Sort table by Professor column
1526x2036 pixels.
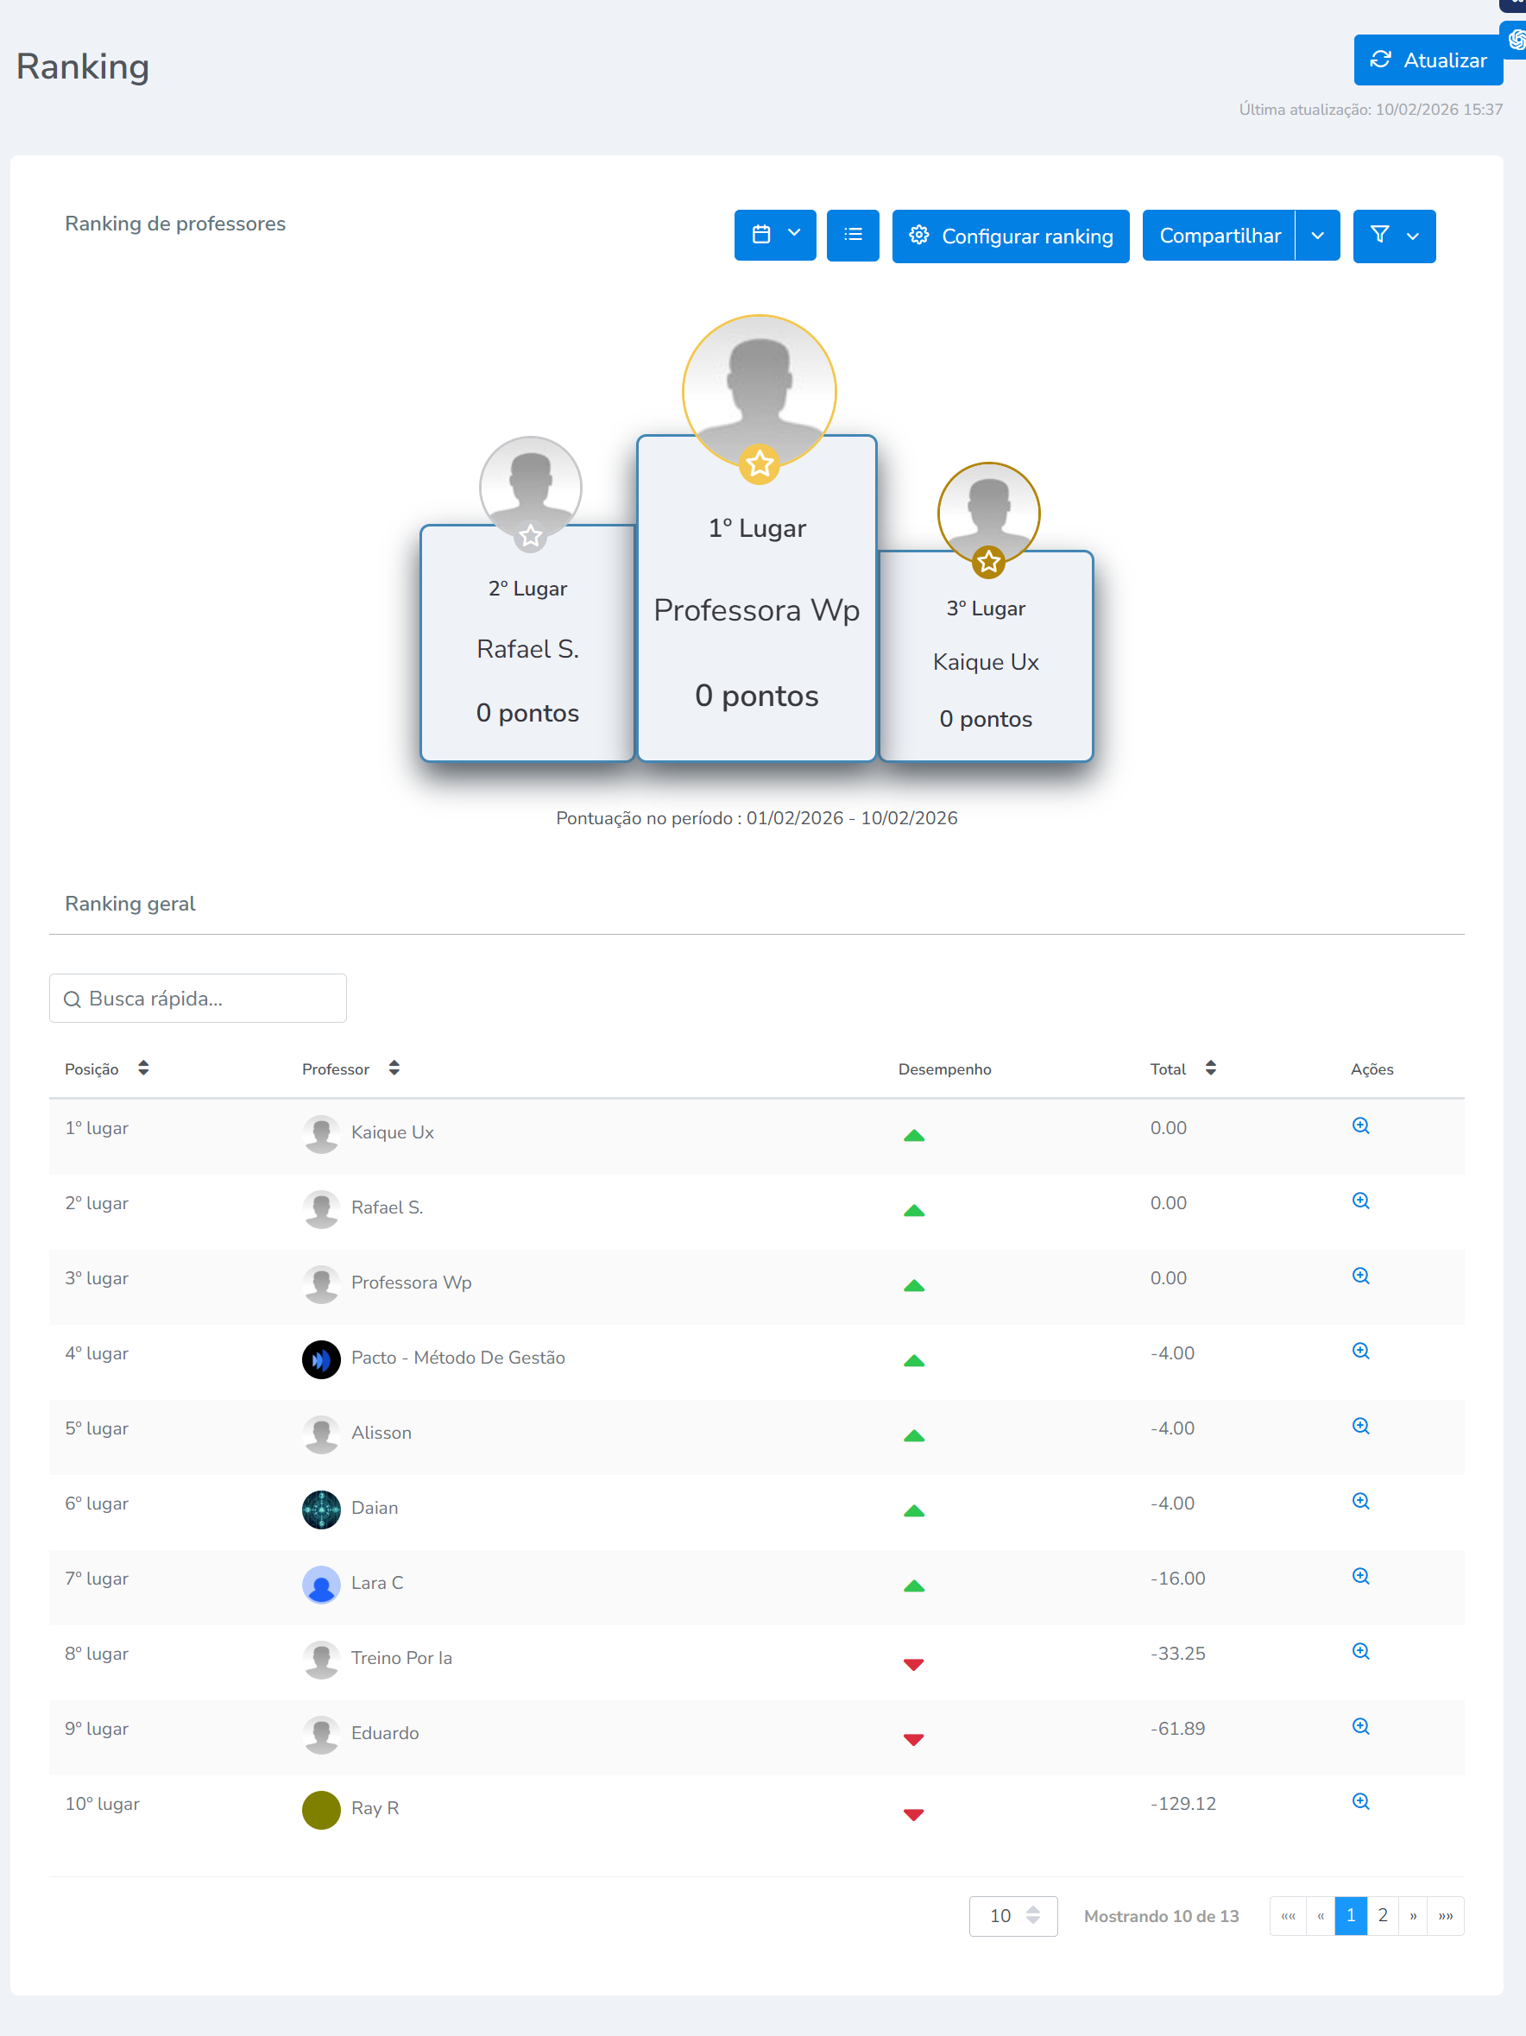[393, 1068]
